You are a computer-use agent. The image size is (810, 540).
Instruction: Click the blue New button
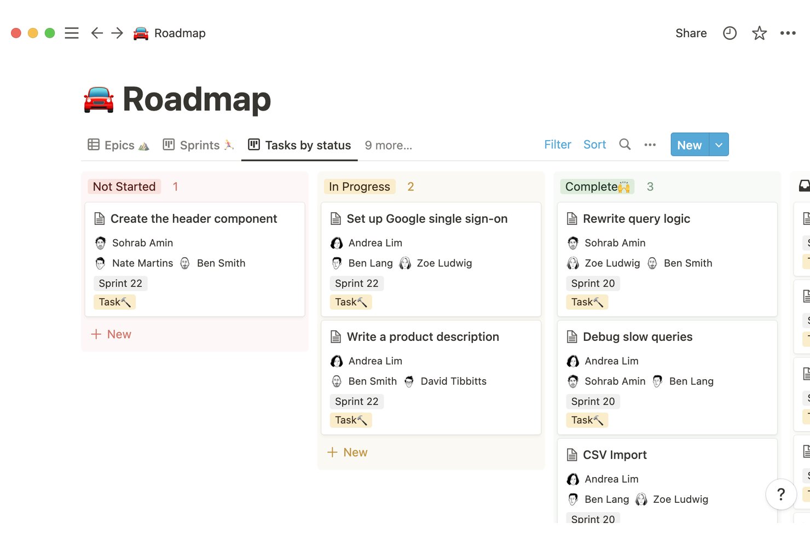coord(690,145)
